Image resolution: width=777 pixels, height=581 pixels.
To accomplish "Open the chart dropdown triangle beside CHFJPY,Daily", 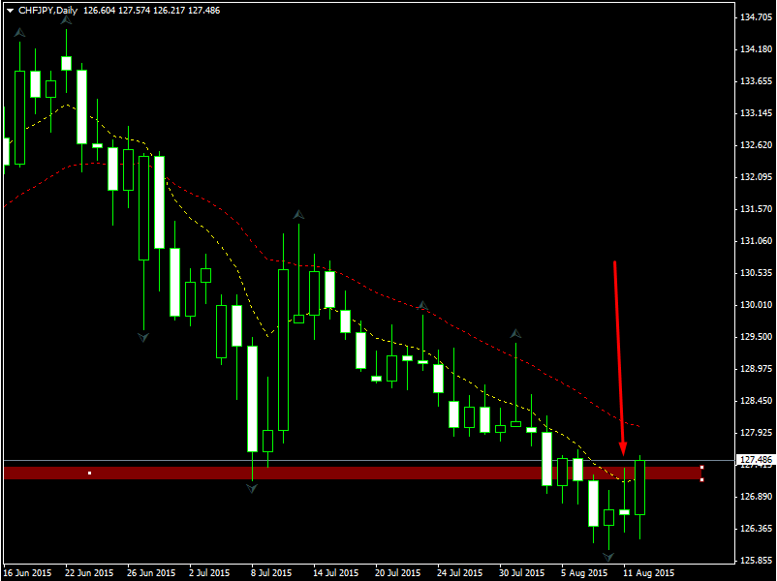I will (x=10, y=11).
